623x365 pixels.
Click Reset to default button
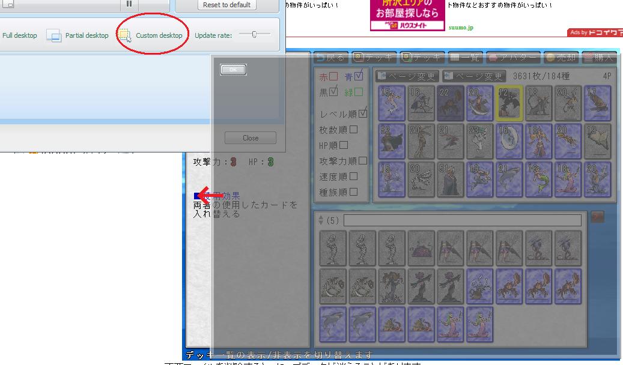pos(226,5)
